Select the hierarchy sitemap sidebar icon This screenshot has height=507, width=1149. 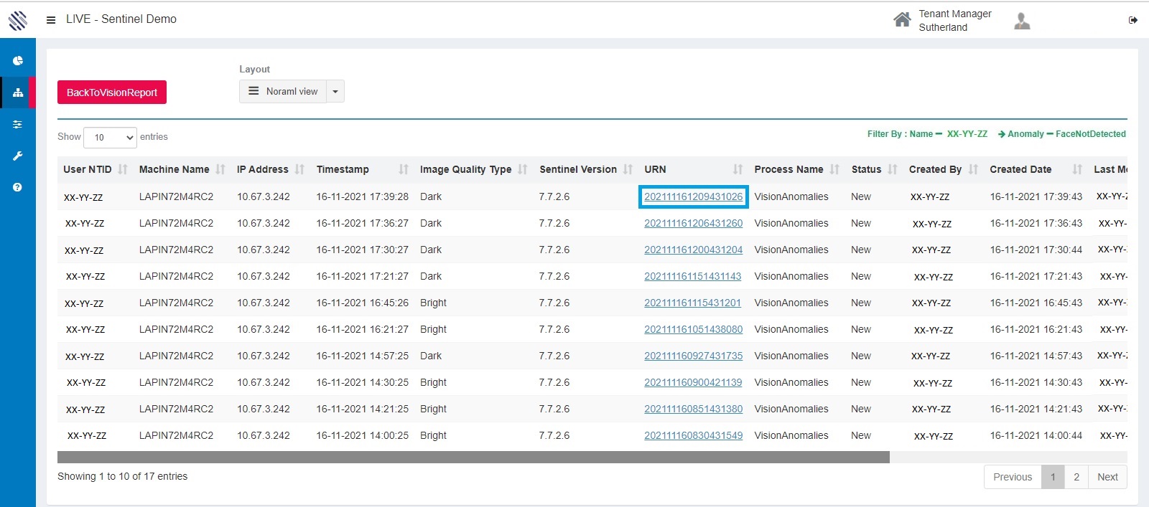pyautogui.click(x=18, y=93)
